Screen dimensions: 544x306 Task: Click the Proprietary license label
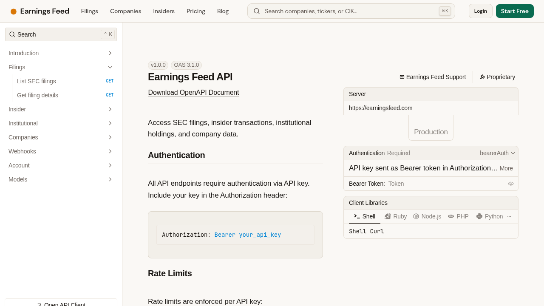click(x=501, y=77)
